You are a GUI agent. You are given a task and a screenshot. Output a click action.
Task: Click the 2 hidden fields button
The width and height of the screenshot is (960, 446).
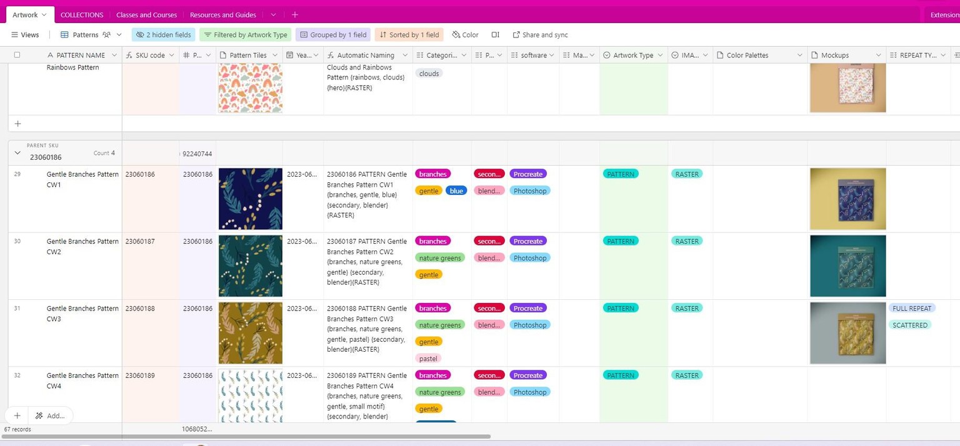point(164,35)
